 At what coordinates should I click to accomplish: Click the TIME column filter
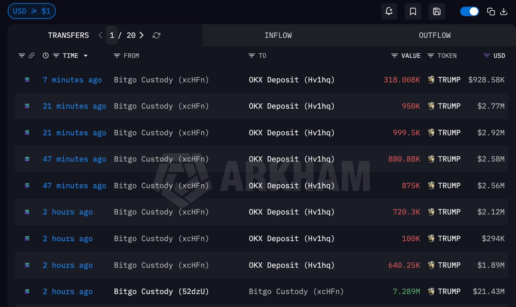[x=56, y=56]
